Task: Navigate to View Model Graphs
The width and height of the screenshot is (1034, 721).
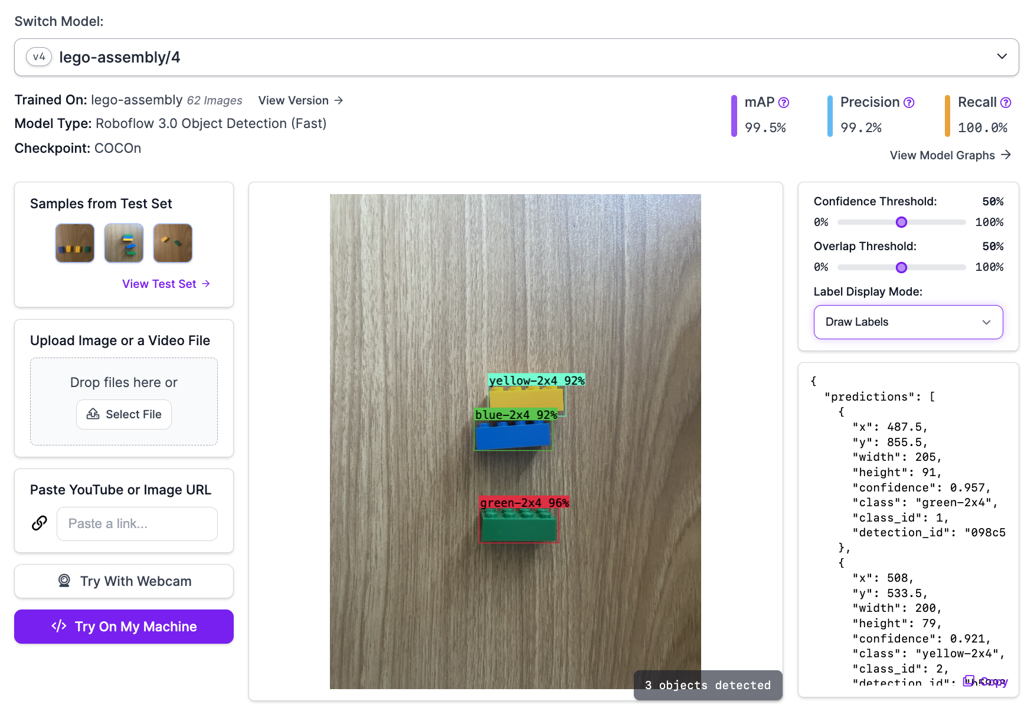Action: pos(950,155)
